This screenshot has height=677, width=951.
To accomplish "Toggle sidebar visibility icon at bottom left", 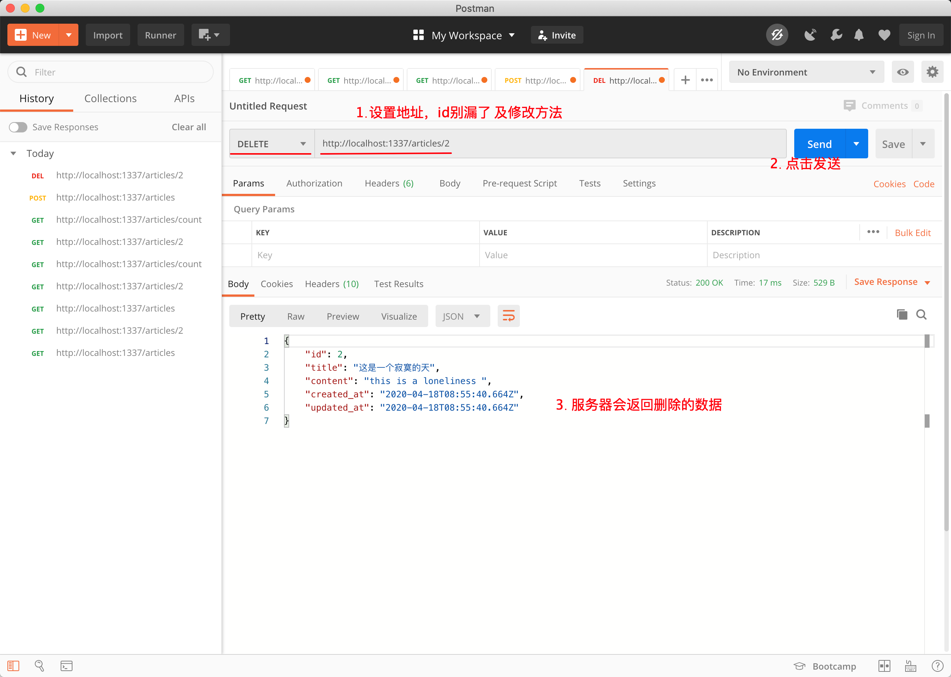I will coord(13,666).
